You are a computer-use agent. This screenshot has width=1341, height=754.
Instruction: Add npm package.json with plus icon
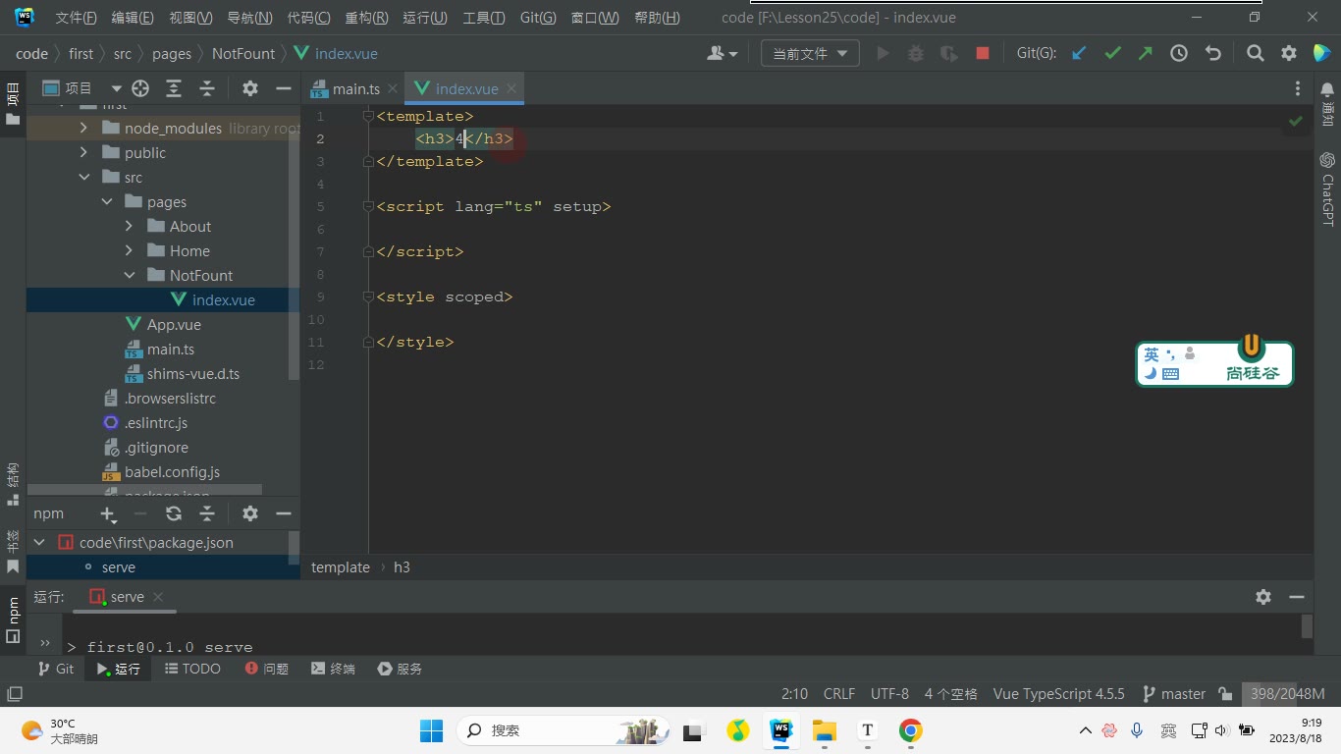(108, 513)
